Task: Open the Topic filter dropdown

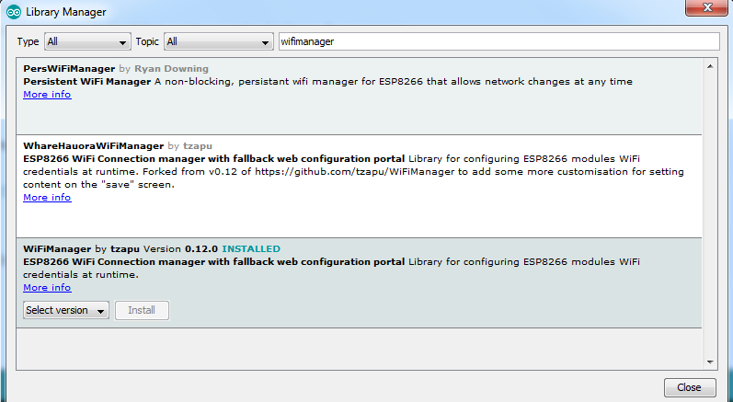Action: coord(219,41)
